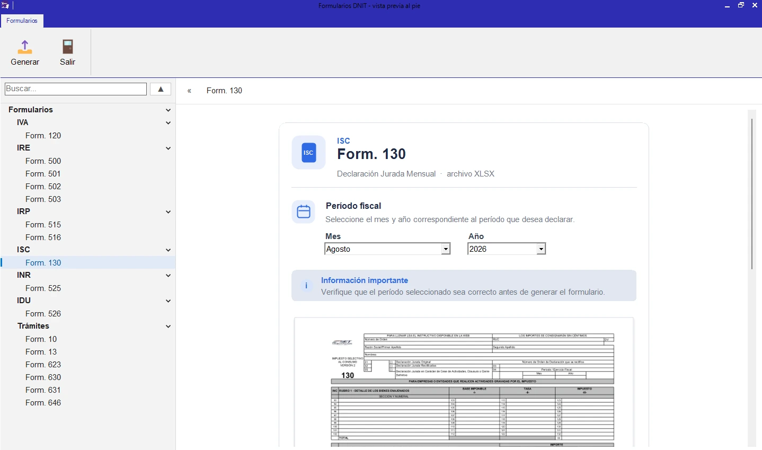This screenshot has height=450, width=762.
Task: Click the Período fiscal heading
Action: (x=353, y=206)
